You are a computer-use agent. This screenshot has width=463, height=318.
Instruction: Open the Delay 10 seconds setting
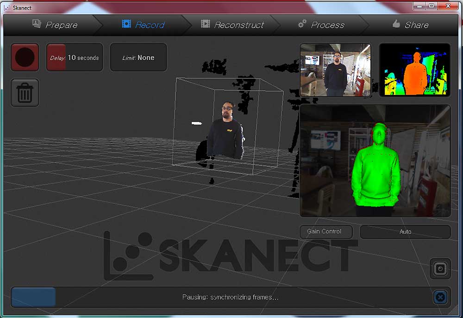pos(75,57)
